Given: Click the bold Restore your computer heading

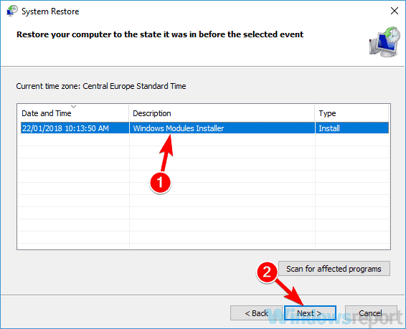Looking at the screenshot, I should tap(160, 34).
